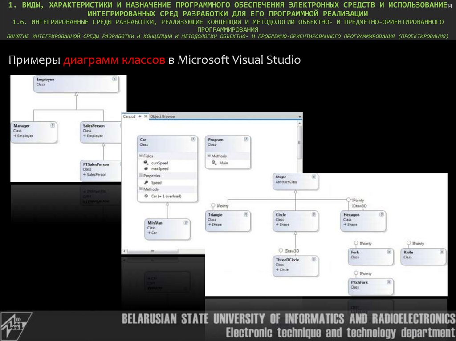
Task: Expand the Employee class box chevron
Action: [114, 79]
